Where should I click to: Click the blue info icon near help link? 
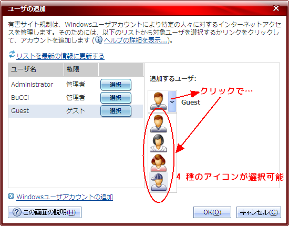click(x=99, y=40)
